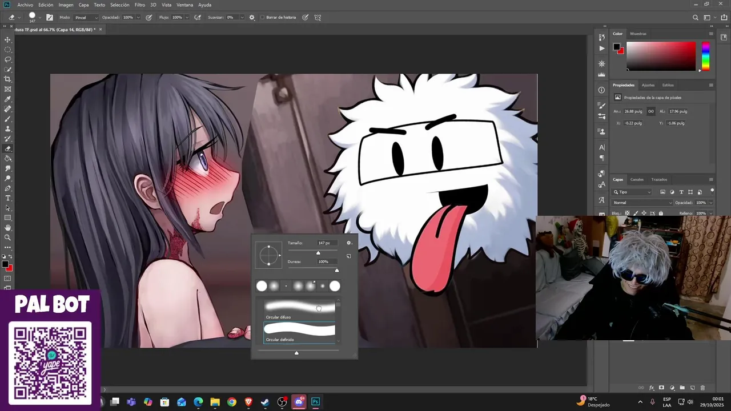Open the History panel icon
The image size is (731, 411).
(x=601, y=37)
